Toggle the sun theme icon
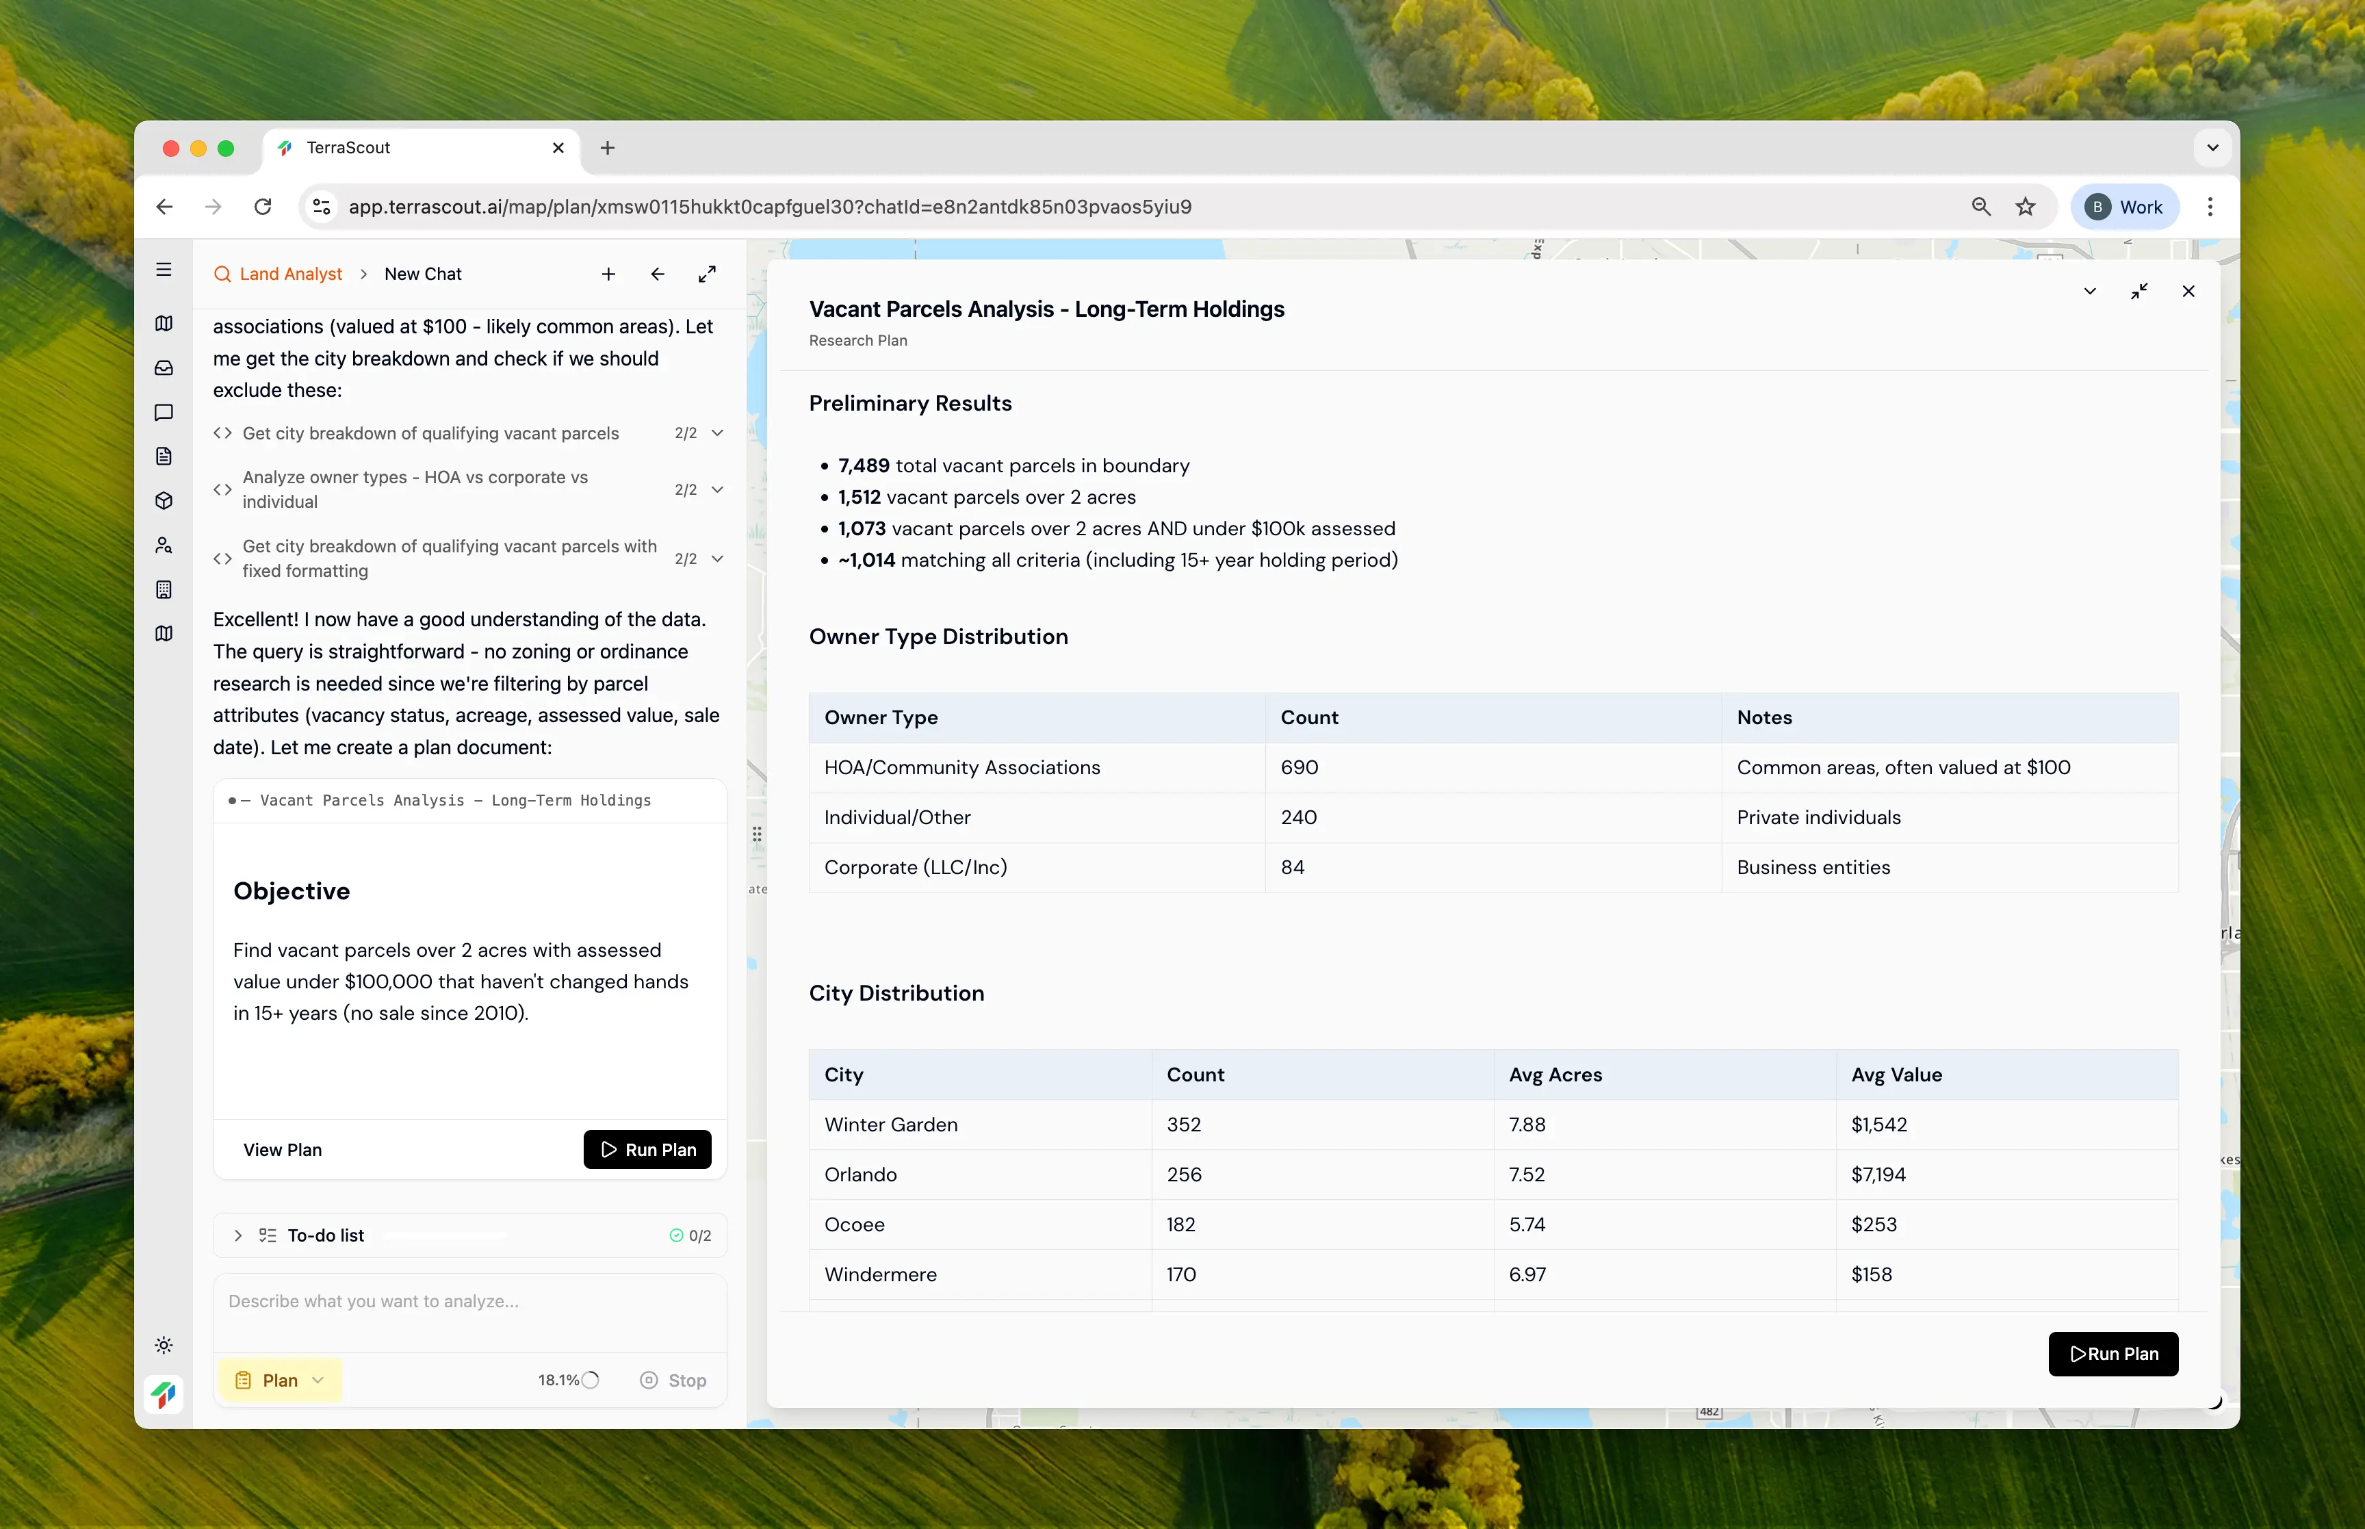Image resolution: width=2365 pixels, height=1529 pixels. point(164,1346)
